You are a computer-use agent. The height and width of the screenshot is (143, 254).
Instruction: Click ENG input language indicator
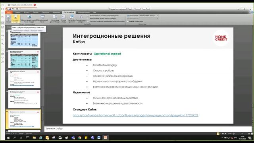point(236,138)
